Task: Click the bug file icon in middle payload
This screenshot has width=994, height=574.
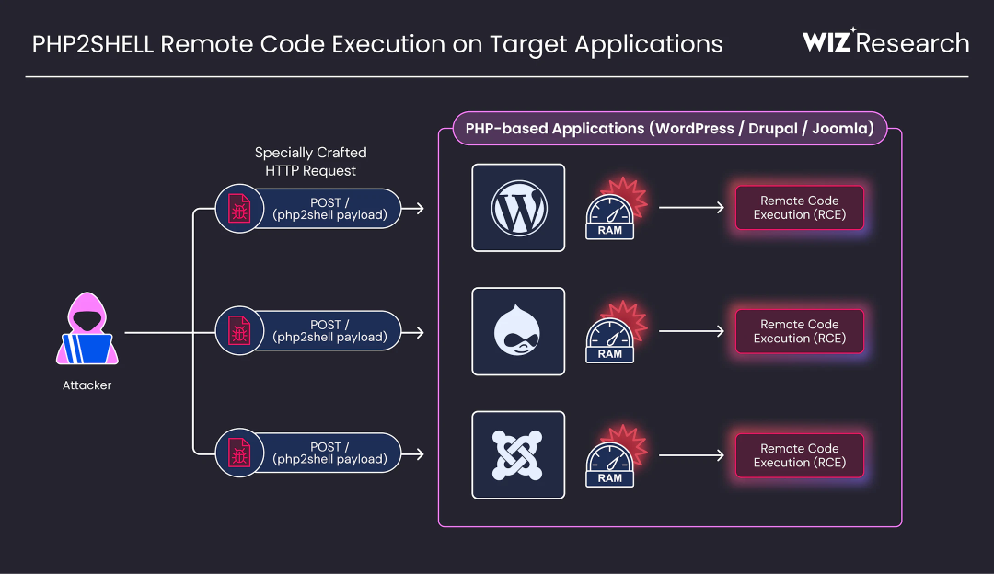Action: (x=239, y=331)
